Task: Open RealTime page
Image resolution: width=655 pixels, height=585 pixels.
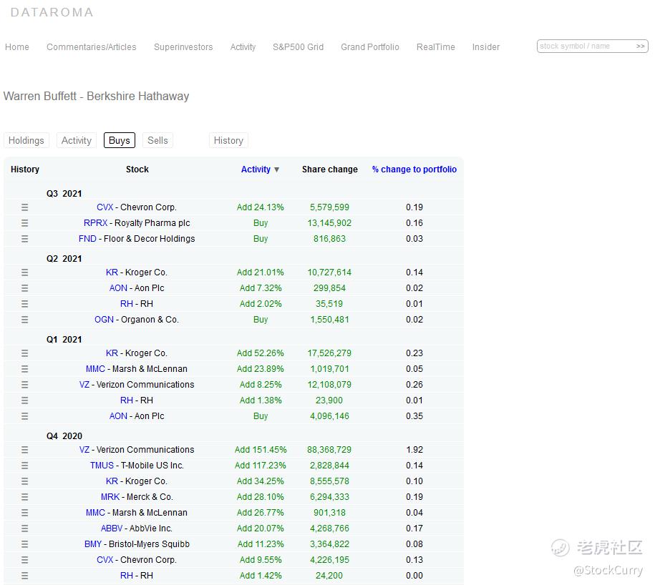Action: (x=436, y=47)
